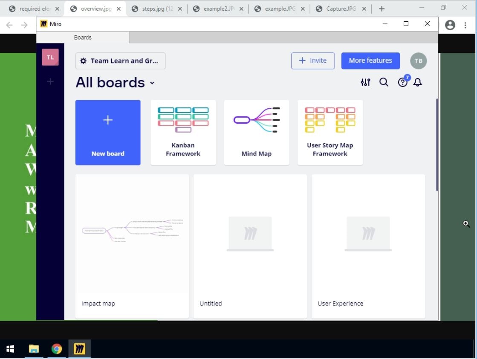The height and width of the screenshot is (359, 477).
Task: Open TB user profile avatar
Action: point(418,61)
